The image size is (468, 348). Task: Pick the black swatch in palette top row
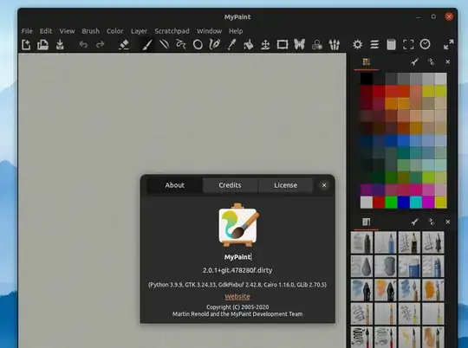[x=367, y=79]
